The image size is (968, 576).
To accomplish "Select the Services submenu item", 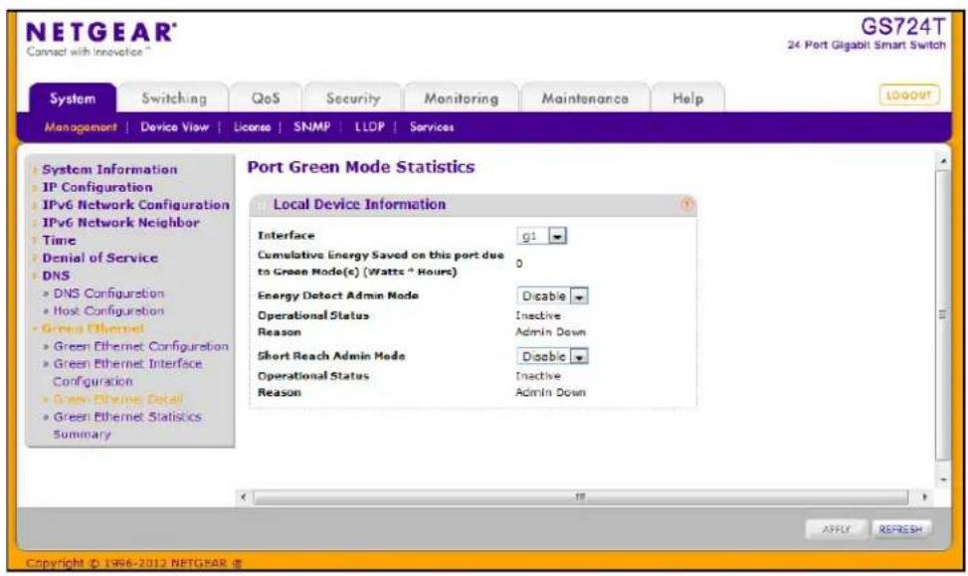I will (x=432, y=127).
